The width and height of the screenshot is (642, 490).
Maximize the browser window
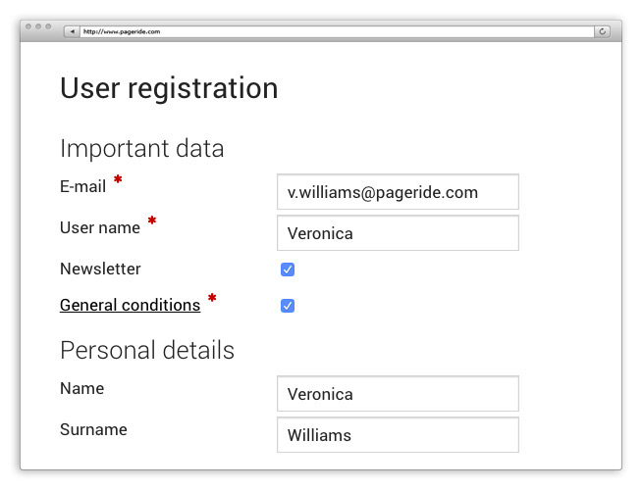click(47, 26)
